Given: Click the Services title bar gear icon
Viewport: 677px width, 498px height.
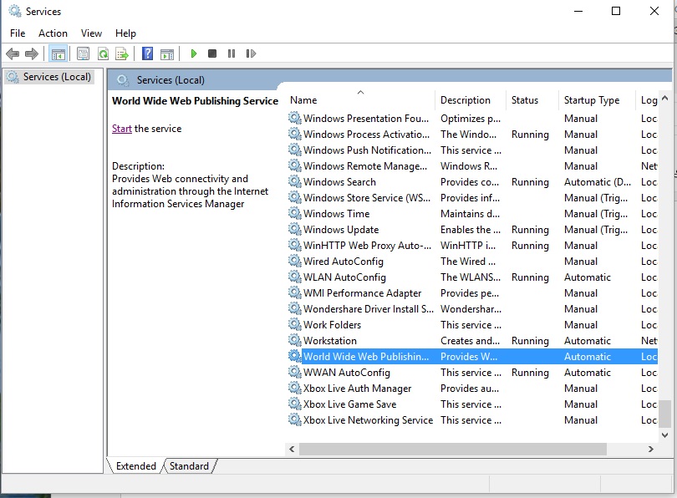Looking at the screenshot, I should point(15,11).
